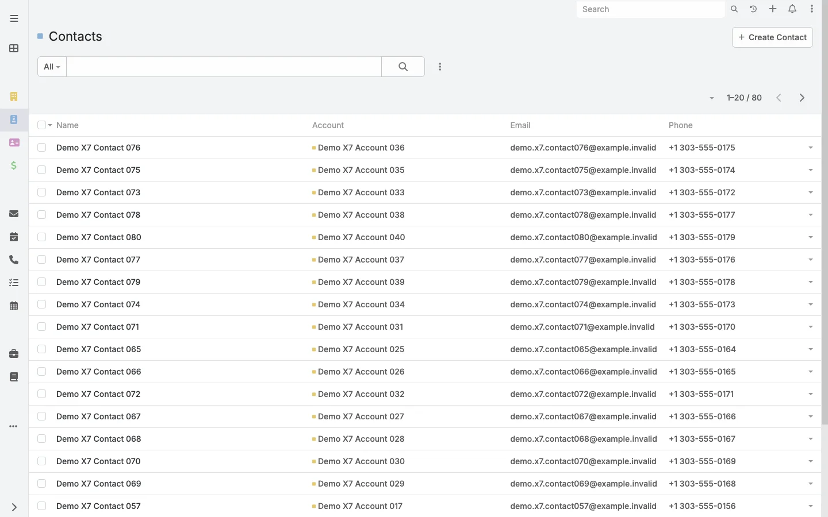Open Demo X7 Contact 066 record
This screenshot has width=828, height=517.
click(x=99, y=372)
